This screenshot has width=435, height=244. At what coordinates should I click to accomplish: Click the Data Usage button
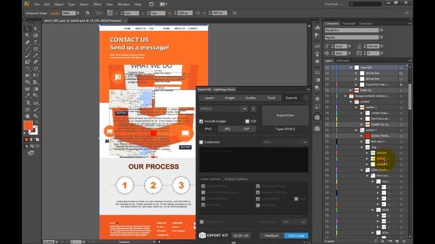[296, 236]
